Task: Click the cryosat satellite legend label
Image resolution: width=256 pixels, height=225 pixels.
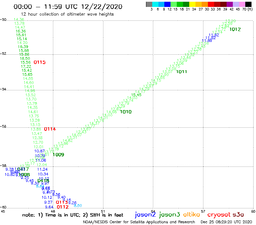Action: 219,215
